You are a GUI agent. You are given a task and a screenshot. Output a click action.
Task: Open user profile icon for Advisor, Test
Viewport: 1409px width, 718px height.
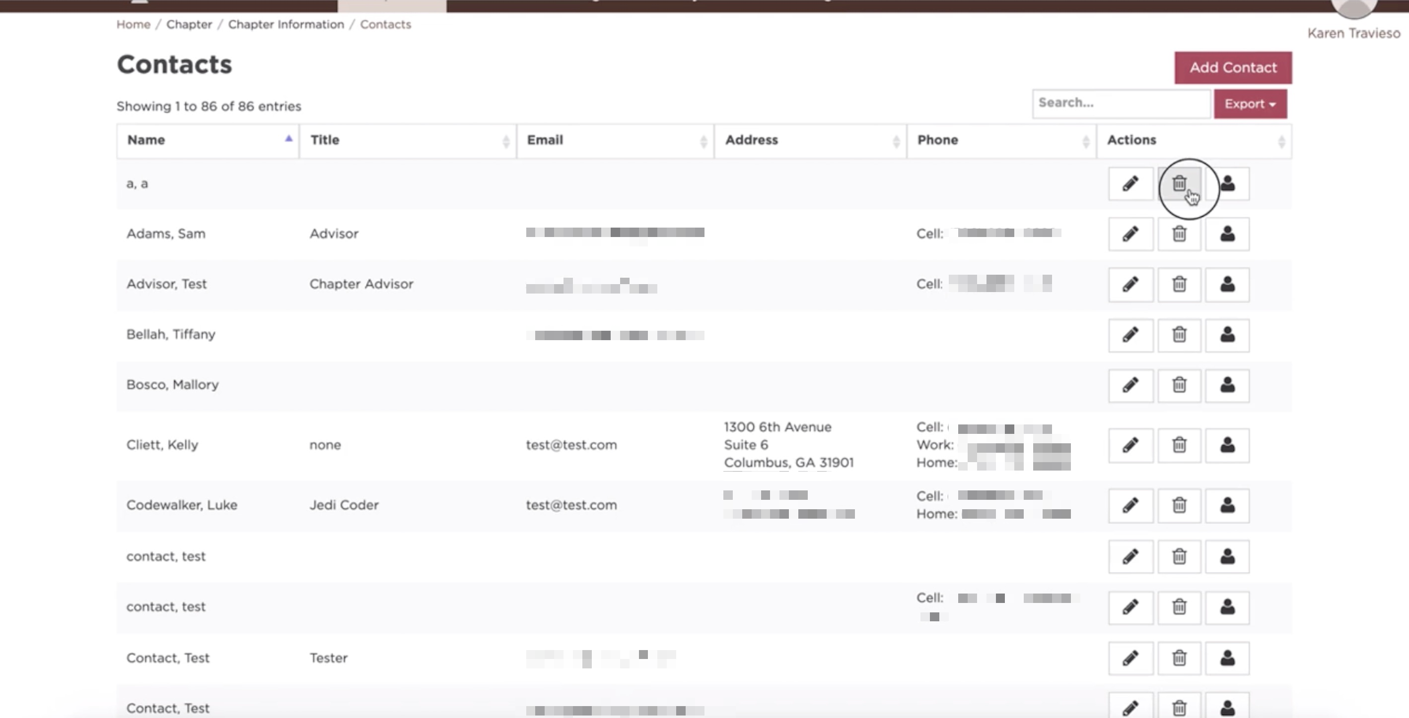[x=1227, y=285]
